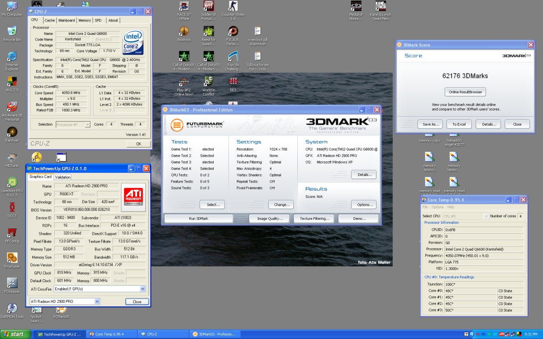This screenshot has width=543, height=339.
Task: Open Texture Filtering in 3DMark03
Action: (315, 219)
